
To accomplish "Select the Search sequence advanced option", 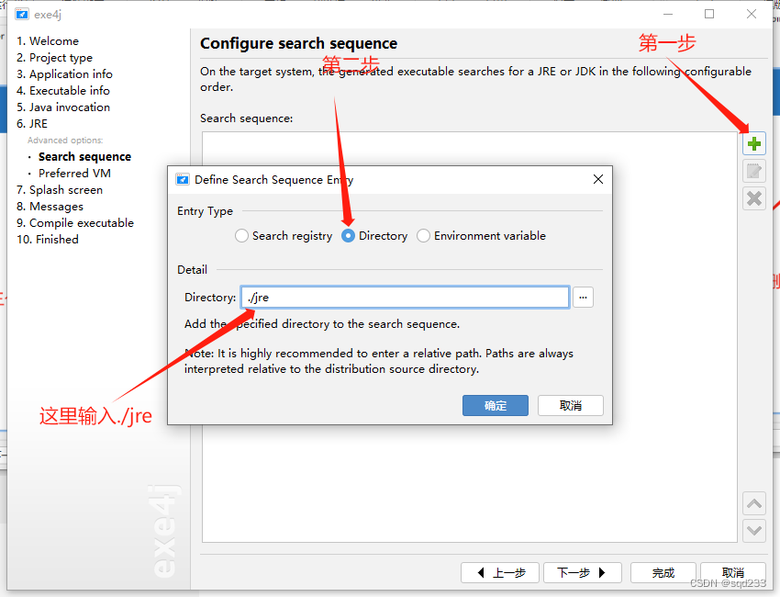I will tap(84, 157).
